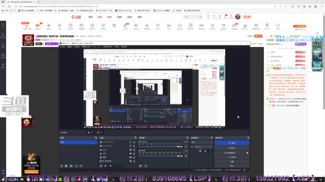Expand the 游戏 dropdown in Douyu navigation

130,17
